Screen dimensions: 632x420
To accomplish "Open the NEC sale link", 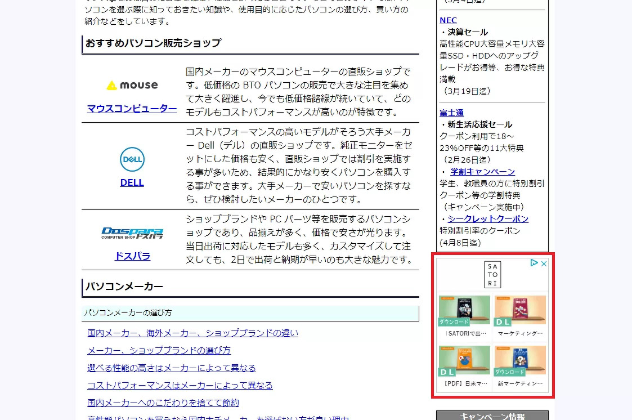I will click(448, 20).
